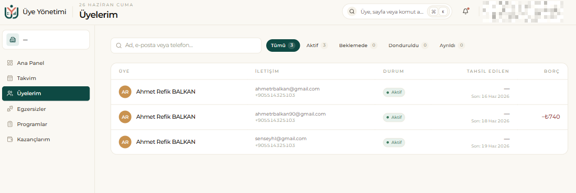Click the magnifier icon in top search
This screenshot has height=193, width=576.
pos(352,12)
